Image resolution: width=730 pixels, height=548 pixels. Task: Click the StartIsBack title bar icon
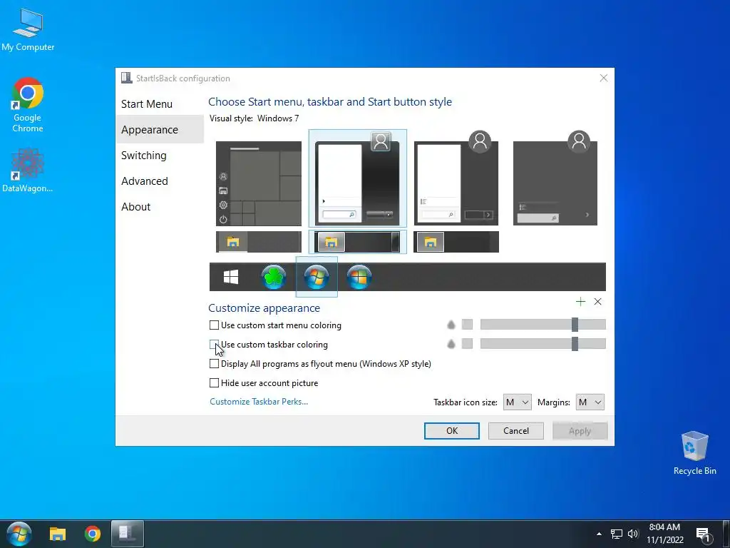point(126,78)
